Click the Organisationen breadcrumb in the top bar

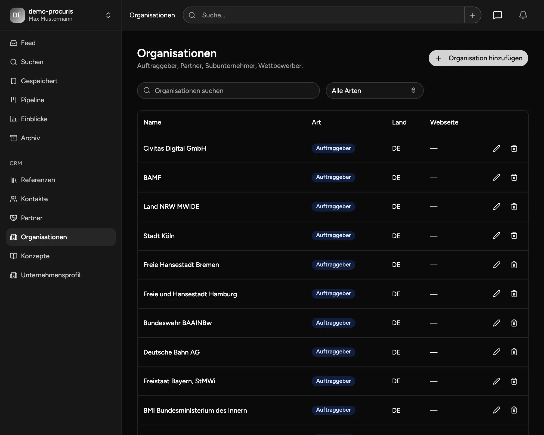point(152,15)
